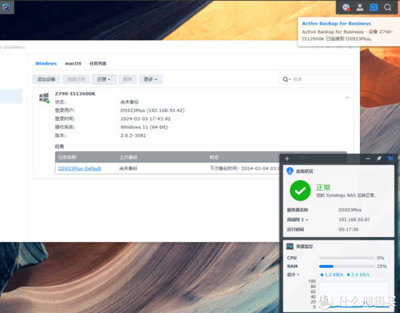Click the 任务名称 column header
This screenshot has height=313, width=400.
pyautogui.click(x=67, y=157)
